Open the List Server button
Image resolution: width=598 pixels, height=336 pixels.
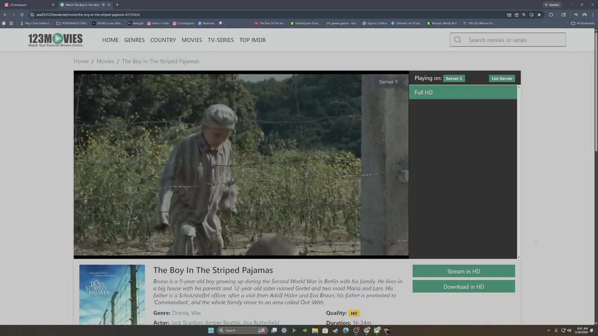pyautogui.click(x=502, y=78)
